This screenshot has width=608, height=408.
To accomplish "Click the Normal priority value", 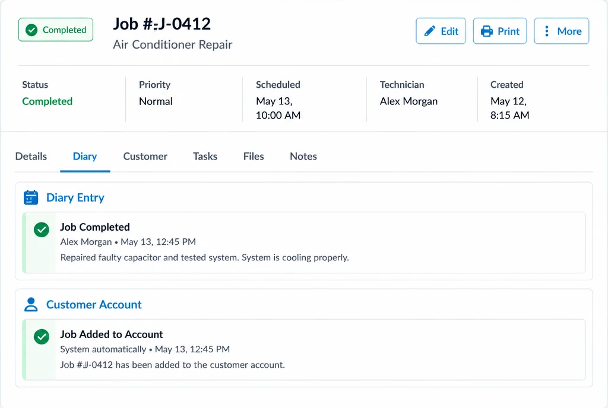I will pos(156,101).
